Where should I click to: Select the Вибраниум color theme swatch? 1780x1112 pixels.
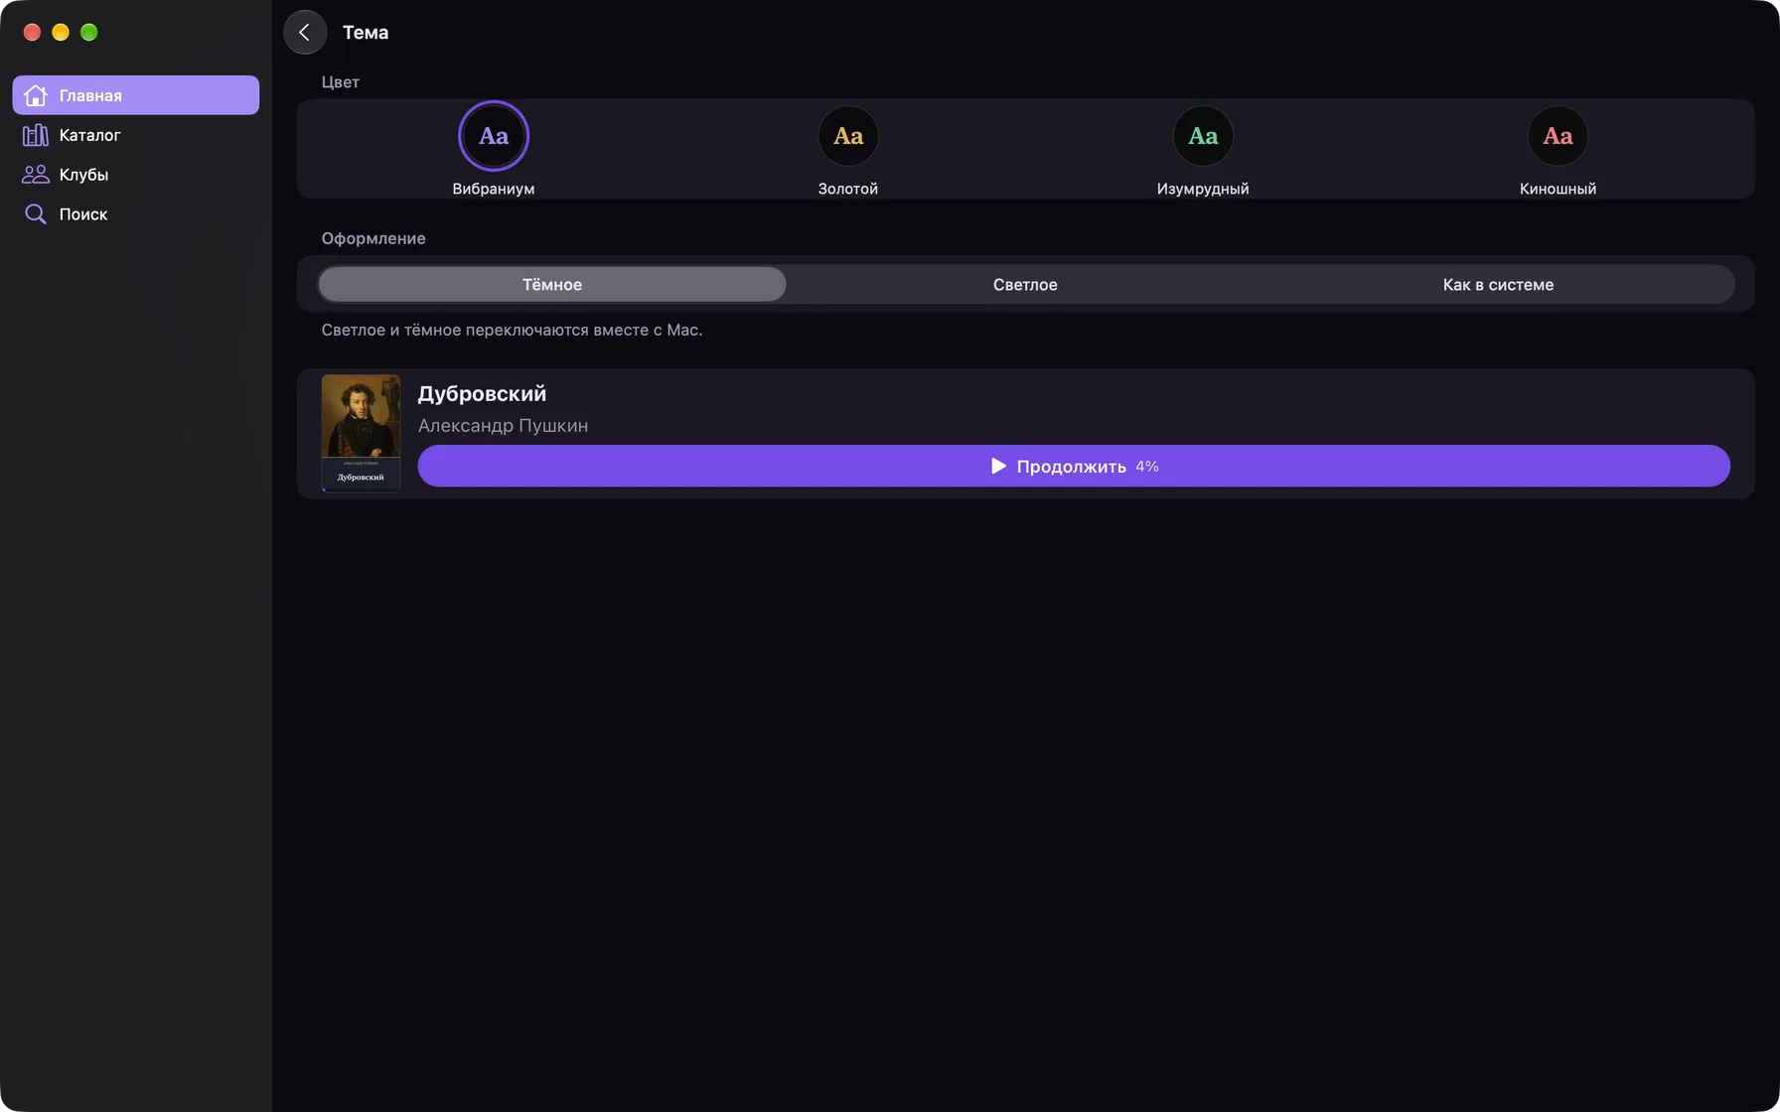494,136
